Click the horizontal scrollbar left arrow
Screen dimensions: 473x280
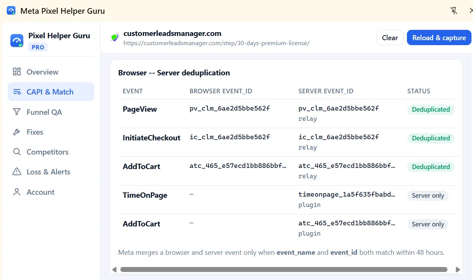point(114,270)
